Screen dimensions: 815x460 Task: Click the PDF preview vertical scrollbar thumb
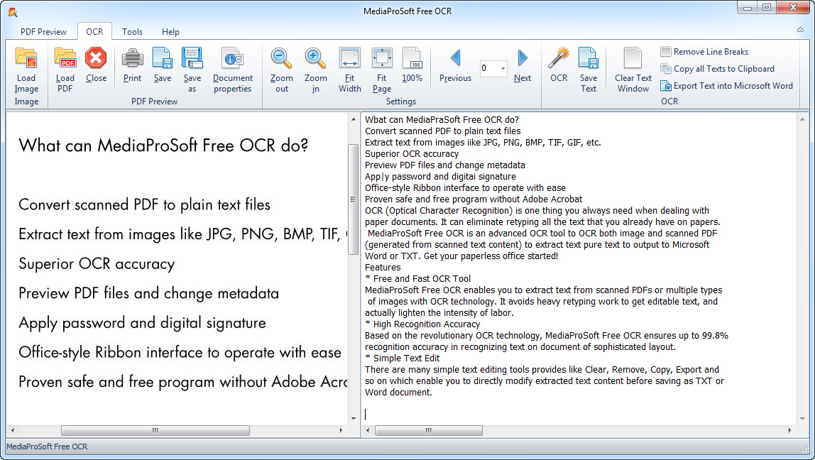tap(353, 199)
